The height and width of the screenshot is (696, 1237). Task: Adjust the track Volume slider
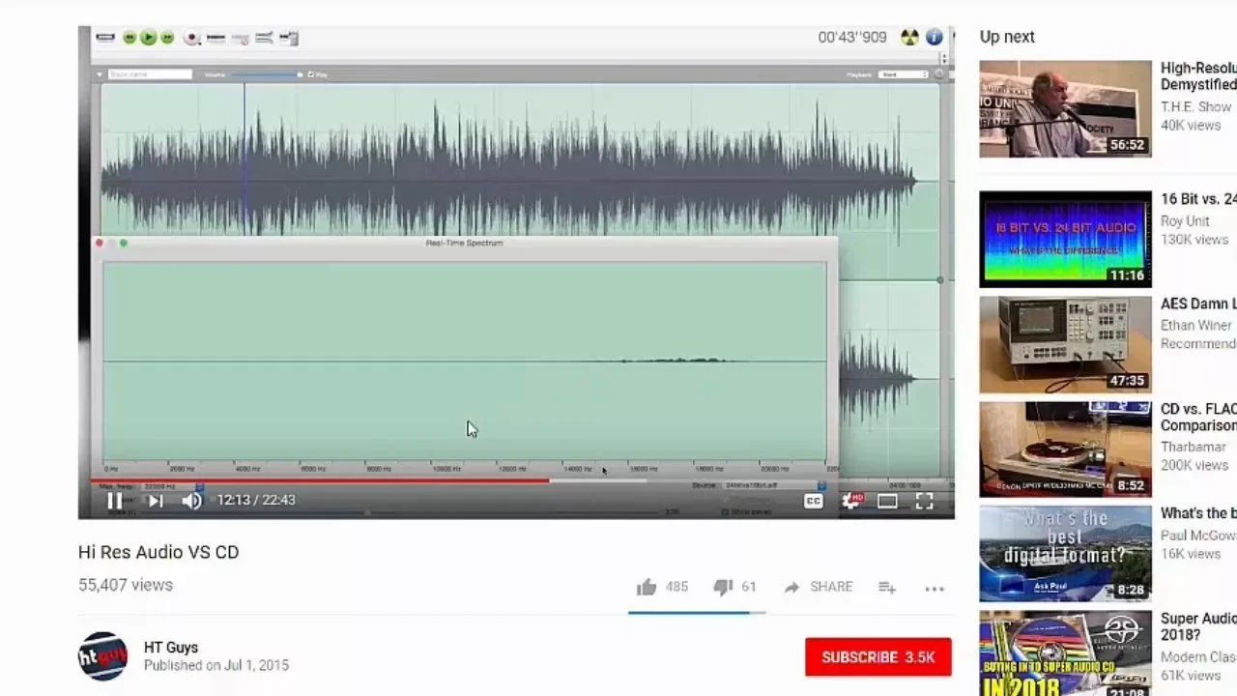coord(267,74)
